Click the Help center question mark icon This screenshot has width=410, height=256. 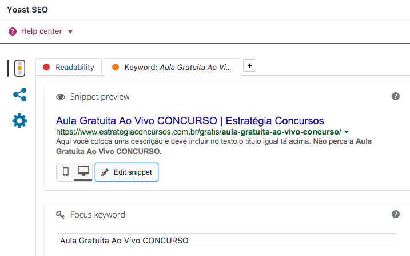(x=13, y=31)
